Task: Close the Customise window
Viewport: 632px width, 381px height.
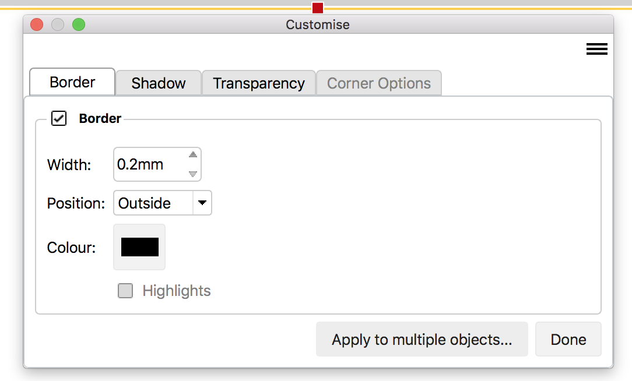Action: [37, 24]
